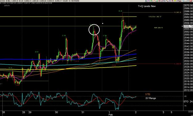Click the 5 TD indicator label
Screen dimensions: 193x116
point(148,94)
